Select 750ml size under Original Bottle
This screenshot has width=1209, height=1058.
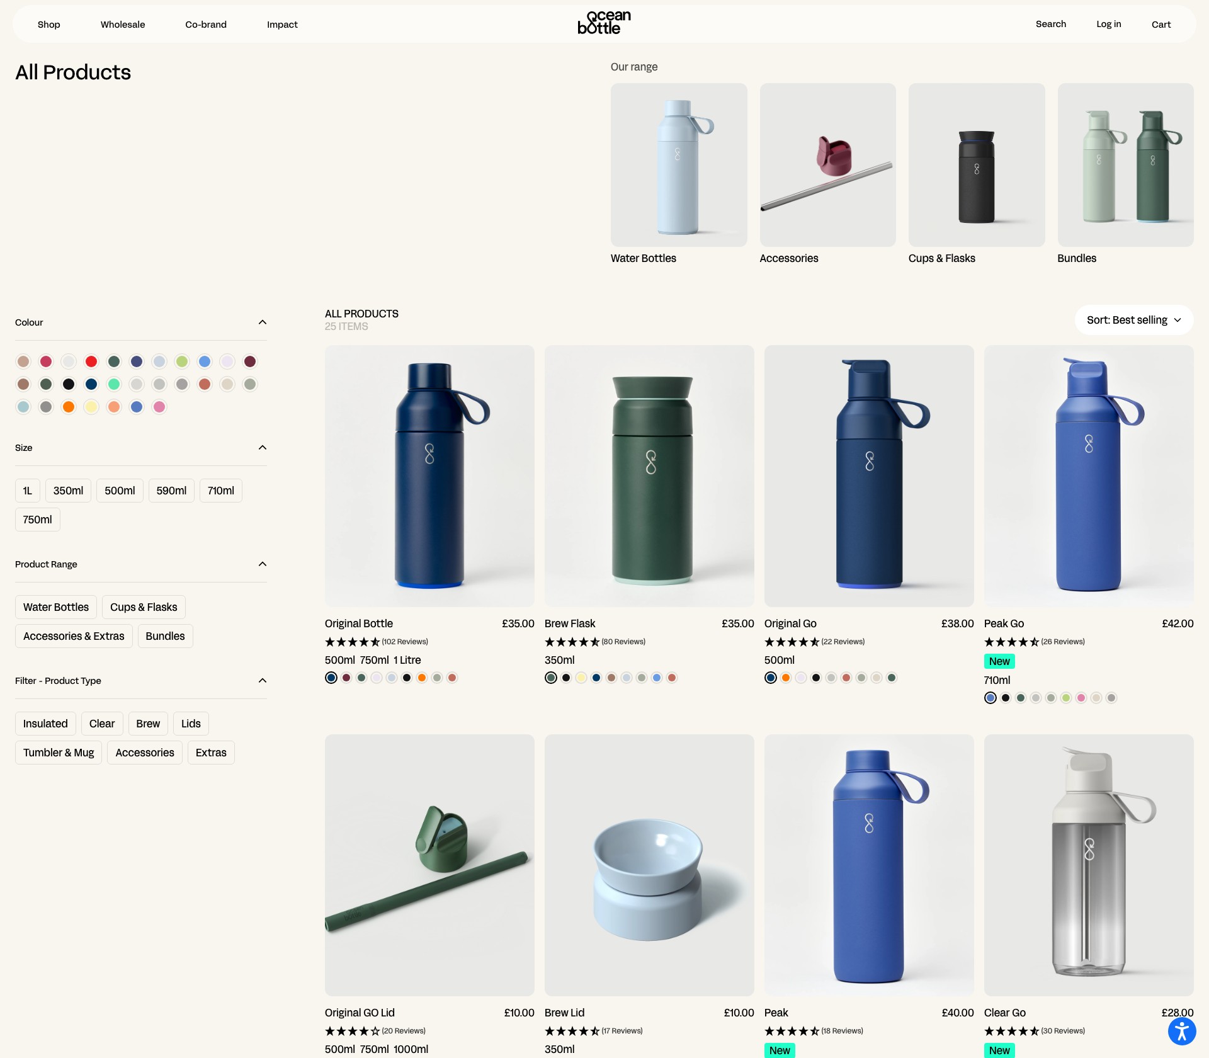[x=375, y=660]
